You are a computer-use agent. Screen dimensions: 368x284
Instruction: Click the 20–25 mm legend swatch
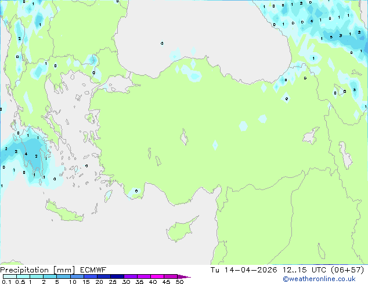point(103,276)
